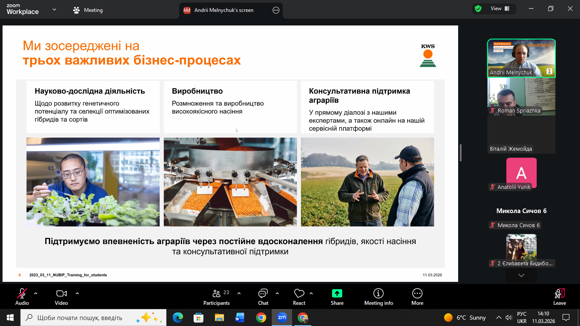Screen dimensions: 580x326
Task: Click the green Share screen button
Action: point(337,293)
